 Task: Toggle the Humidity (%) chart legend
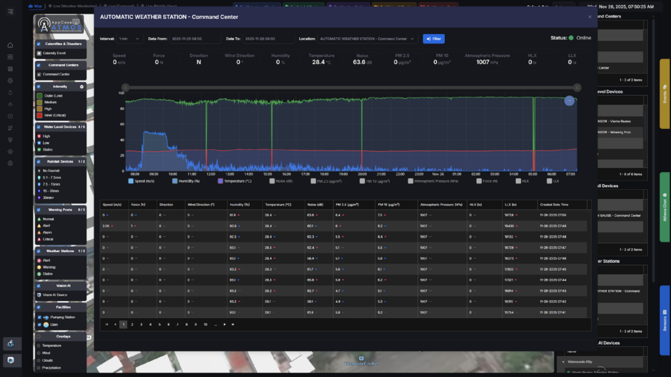click(x=185, y=181)
